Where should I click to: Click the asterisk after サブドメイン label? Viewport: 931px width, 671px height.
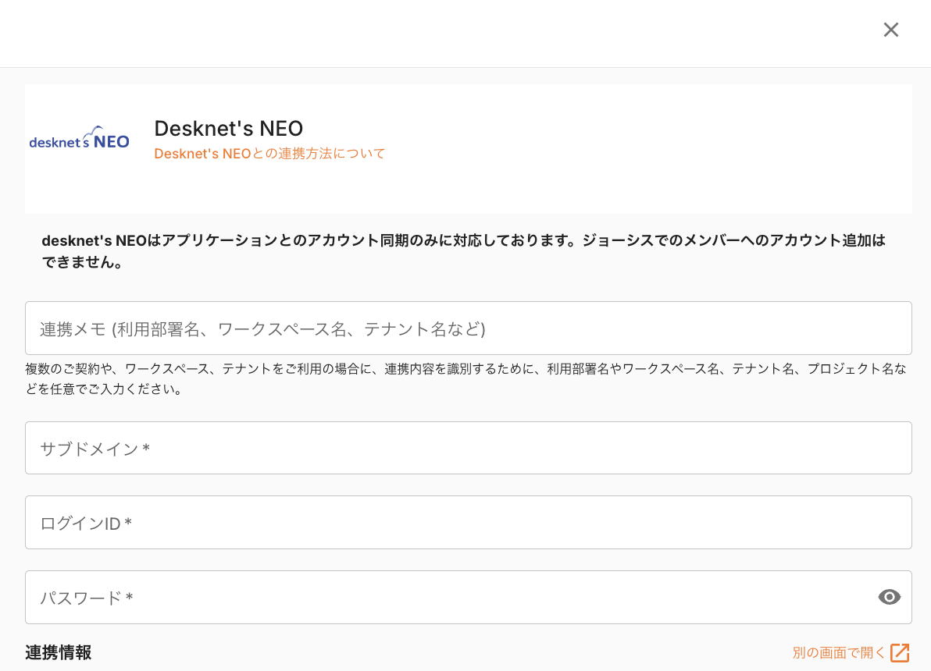(x=146, y=449)
